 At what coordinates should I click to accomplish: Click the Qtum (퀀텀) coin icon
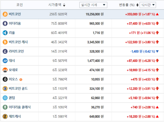coord(5,98)
